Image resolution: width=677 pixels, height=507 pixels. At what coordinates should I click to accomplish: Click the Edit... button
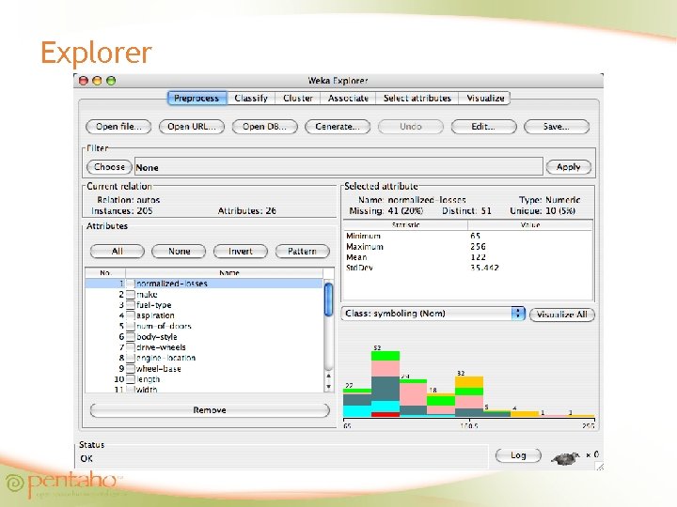pyautogui.click(x=483, y=127)
